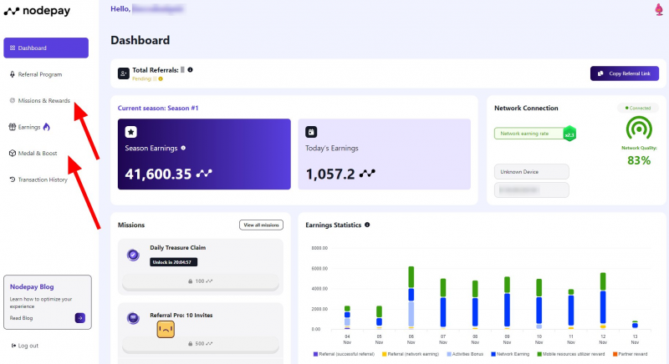Screen dimensions: 669x364
Task: Click the Daily Treasure Claim mission icon
Action: (132, 255)
